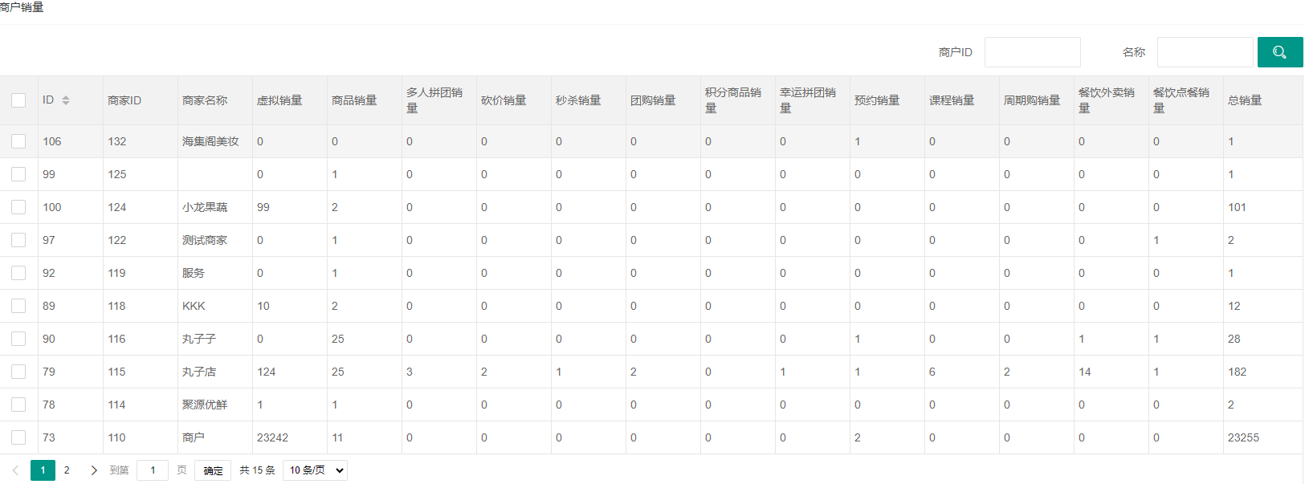Click the previous page arrow
This screenshot has width=1305, height=484.
15,470
